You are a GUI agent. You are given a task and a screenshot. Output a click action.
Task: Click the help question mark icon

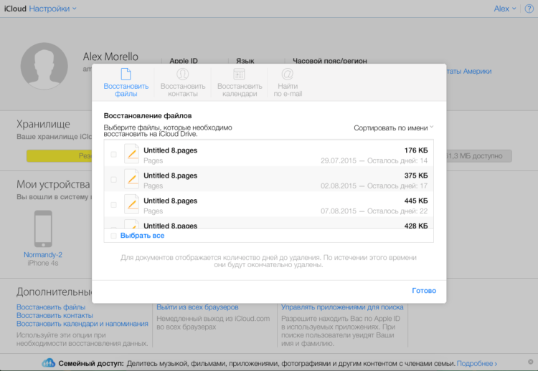529,9
